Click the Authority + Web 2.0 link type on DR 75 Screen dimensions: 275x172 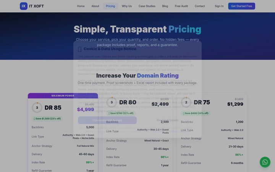pyautogui.click(x=232, y=130)
